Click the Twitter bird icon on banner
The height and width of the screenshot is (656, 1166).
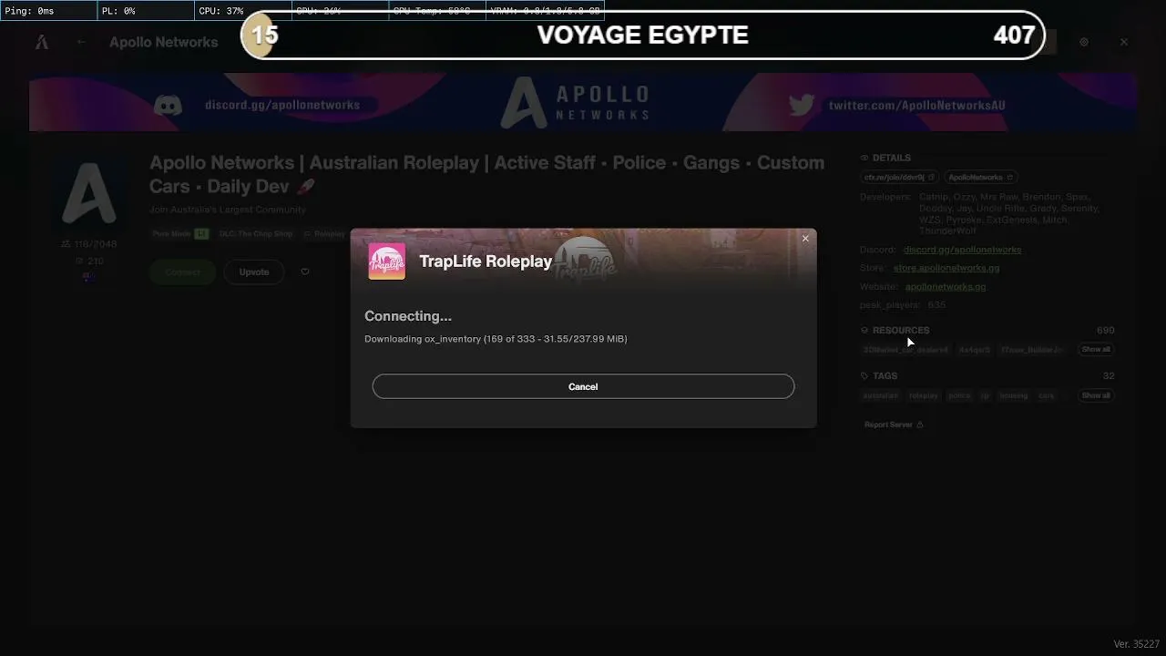(x=802, y=105)
